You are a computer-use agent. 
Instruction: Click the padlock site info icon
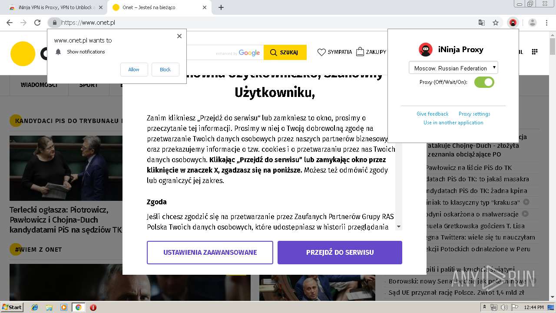(54, 23)
